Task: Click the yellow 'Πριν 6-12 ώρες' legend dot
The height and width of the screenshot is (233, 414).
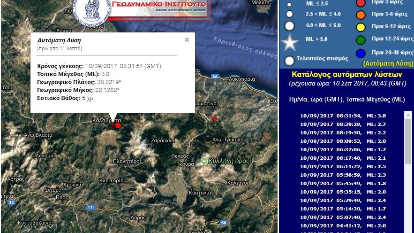Action: pyautogui.click(x=361, y=27)
